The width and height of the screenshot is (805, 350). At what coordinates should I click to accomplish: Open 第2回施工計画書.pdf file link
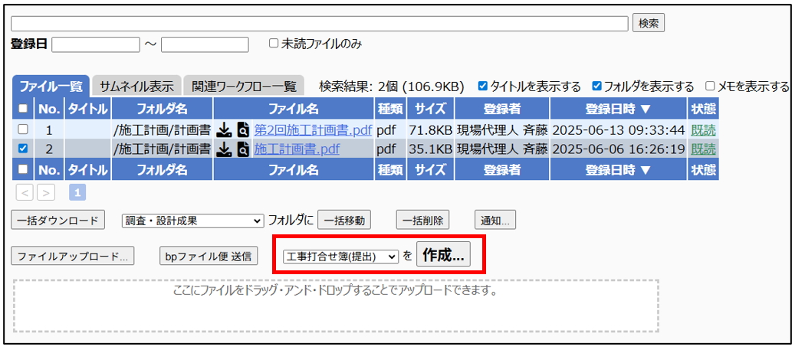click(312, 129)
